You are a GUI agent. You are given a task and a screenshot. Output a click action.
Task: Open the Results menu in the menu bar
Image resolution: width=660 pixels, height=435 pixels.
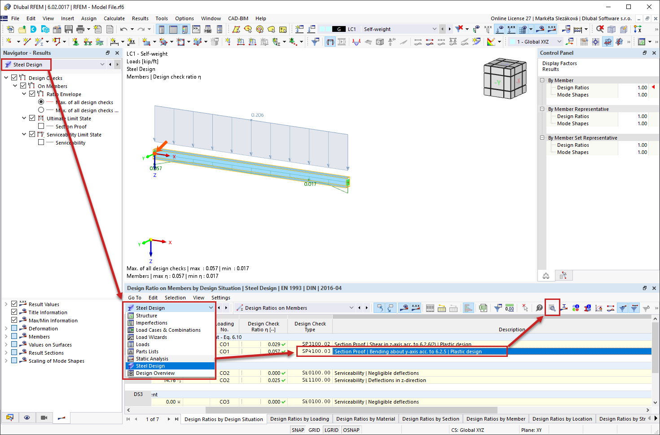140,18
